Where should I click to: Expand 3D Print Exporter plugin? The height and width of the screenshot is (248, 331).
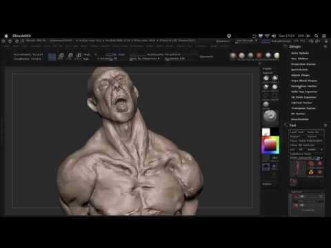[x=303, y=97]
